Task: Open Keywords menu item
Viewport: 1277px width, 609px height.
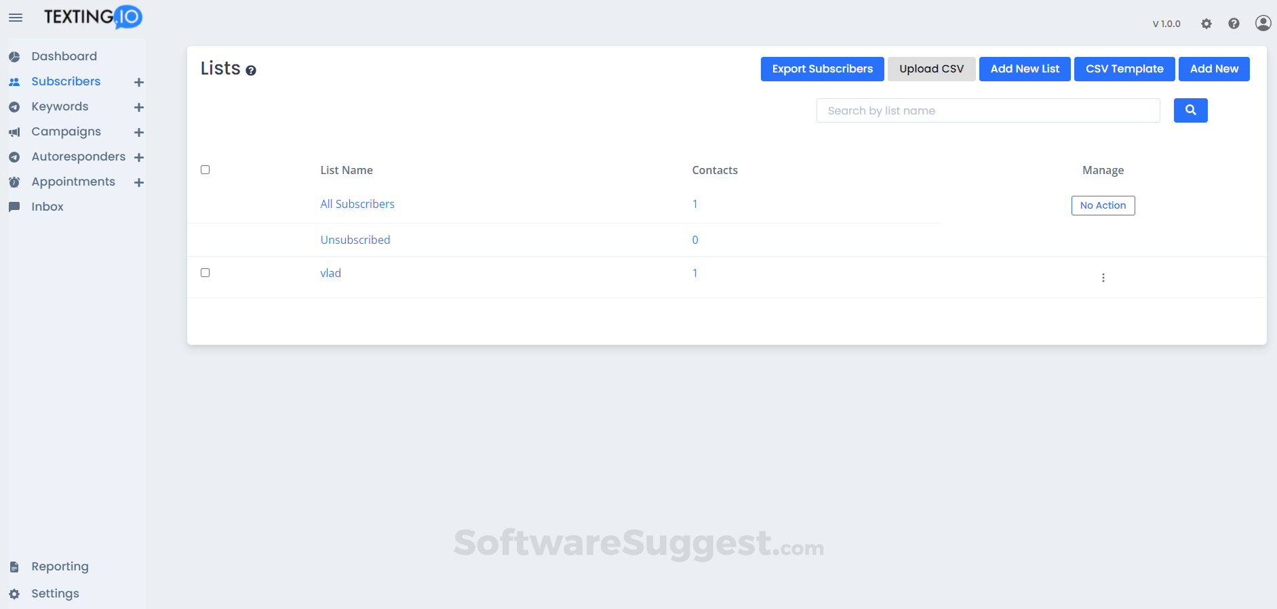Action: click(60, 106)
